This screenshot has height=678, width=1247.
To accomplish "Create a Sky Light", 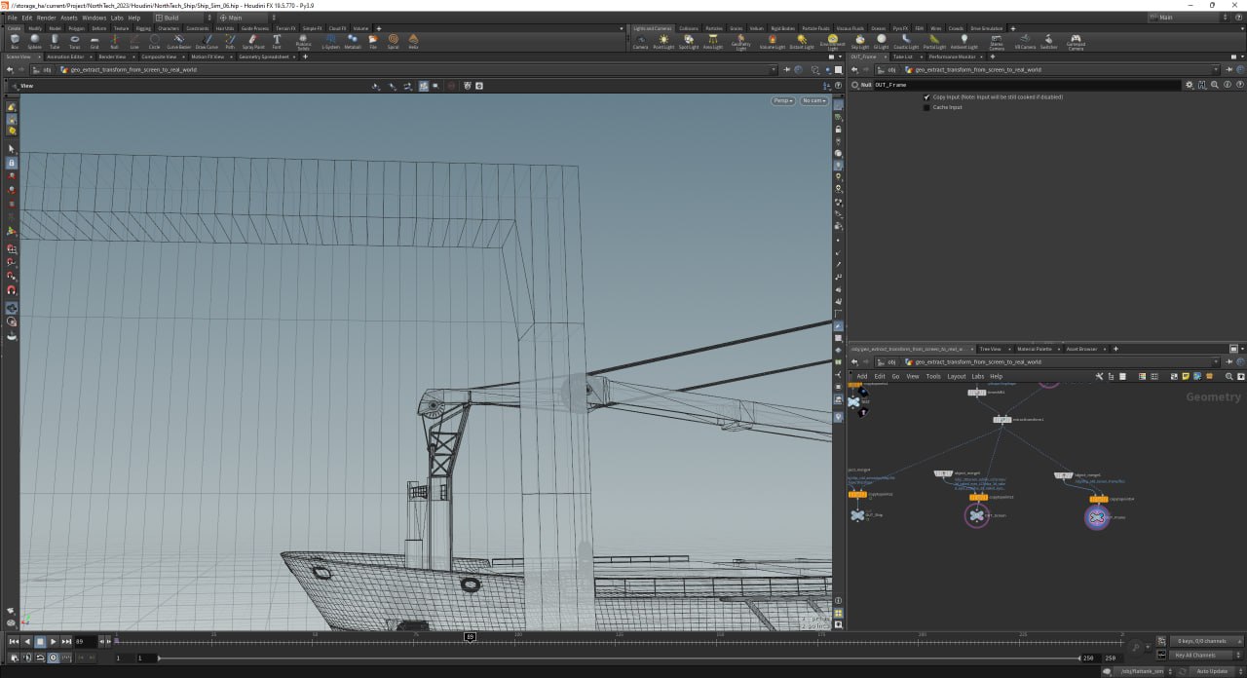I will click(x=859, y=42).
